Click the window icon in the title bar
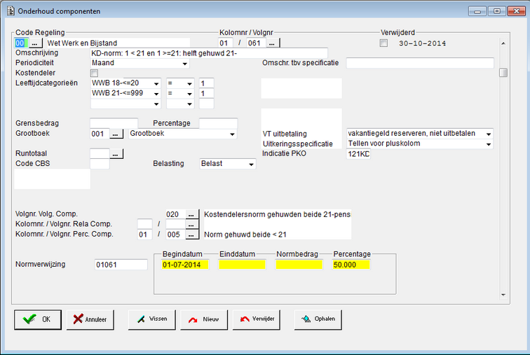Screen dimensions: 530x355 point(11,11)
